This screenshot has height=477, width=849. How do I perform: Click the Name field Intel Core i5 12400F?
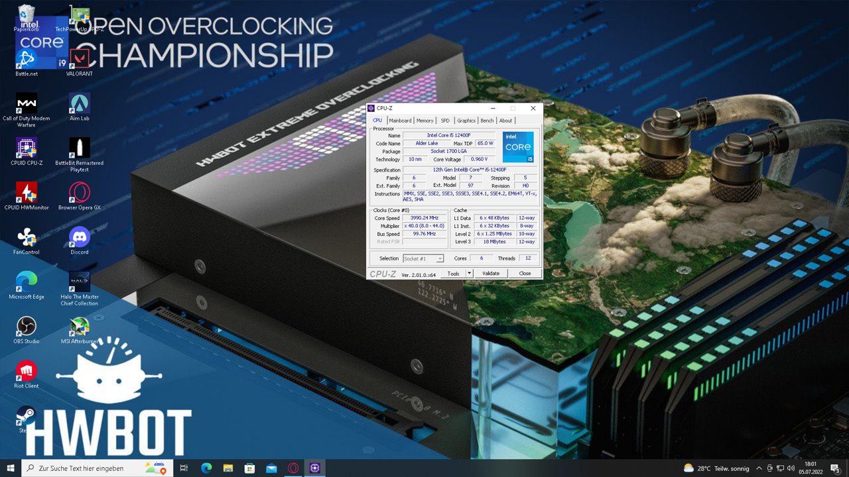[449, 135]
